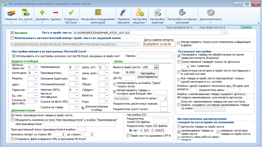Select the tov_out.xls price-list icon
Viewport: 262px width, 147px height.
[26, 13]
